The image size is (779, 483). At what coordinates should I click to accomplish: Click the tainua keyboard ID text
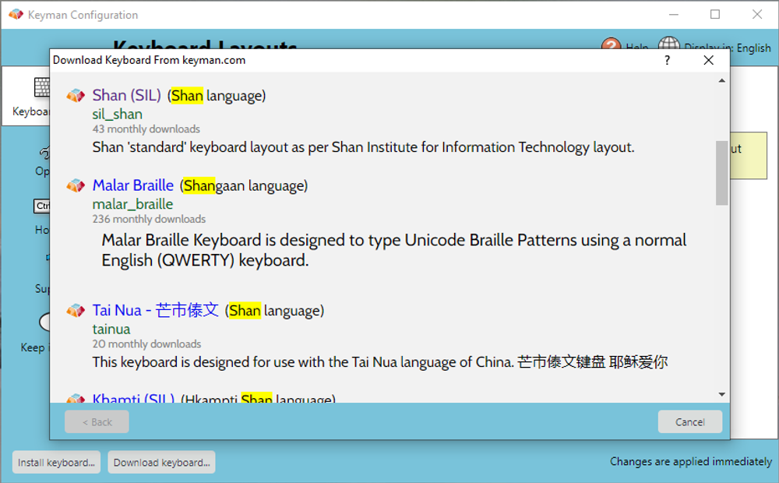pyautogui.click(x=111, y=330)
